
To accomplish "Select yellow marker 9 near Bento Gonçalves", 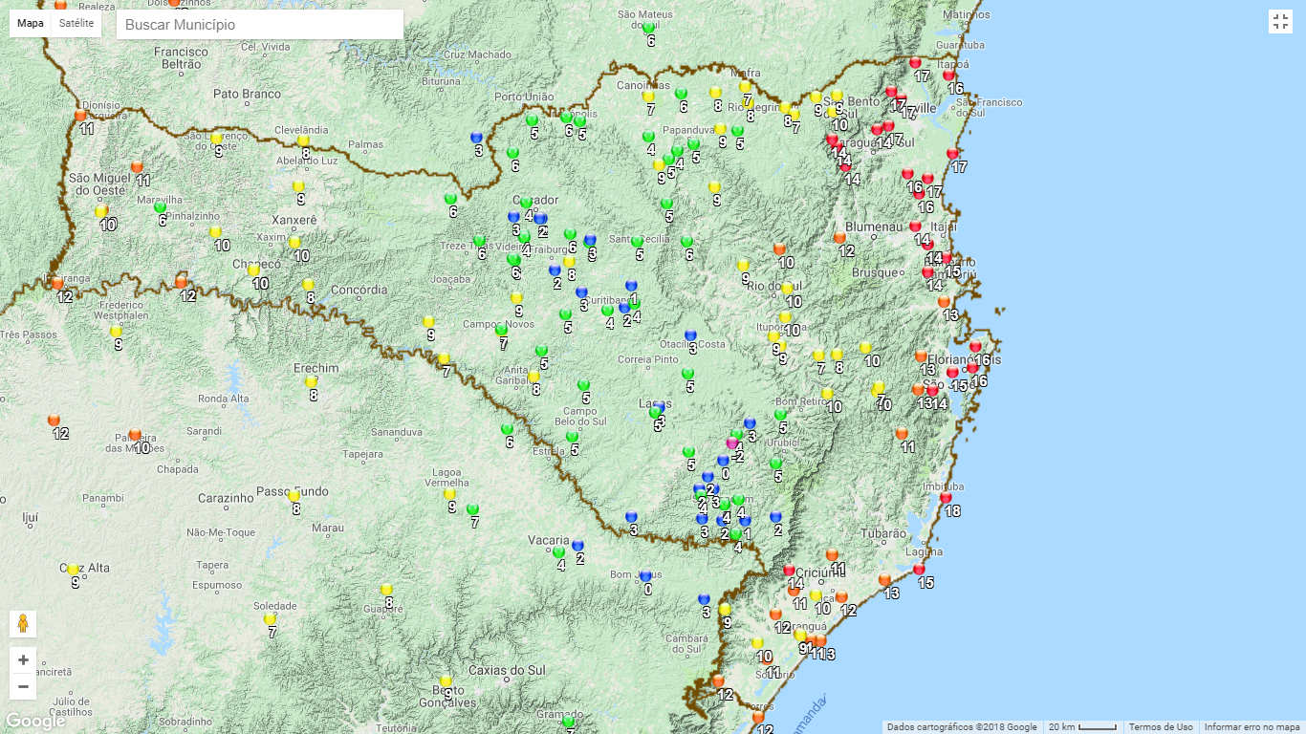I will click(x=446, y=681).
